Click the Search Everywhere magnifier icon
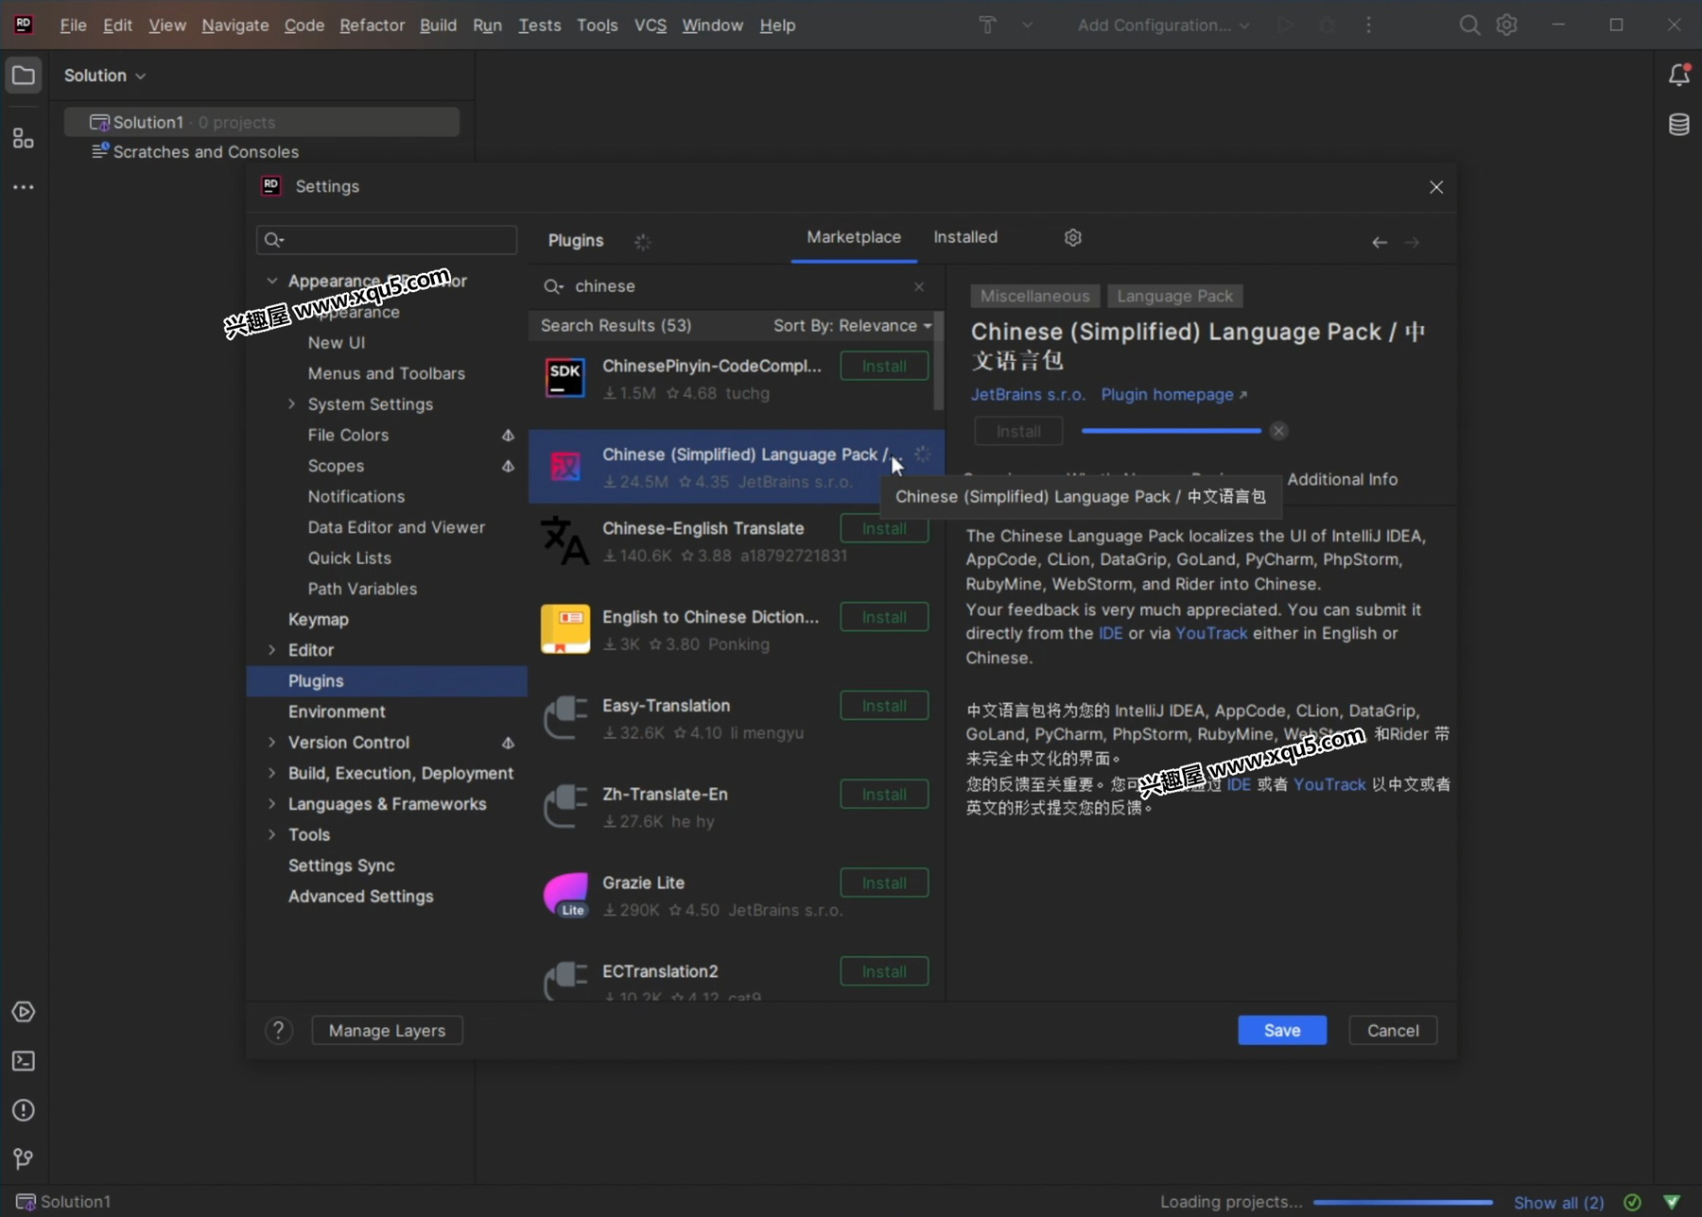 point(1469,26)
